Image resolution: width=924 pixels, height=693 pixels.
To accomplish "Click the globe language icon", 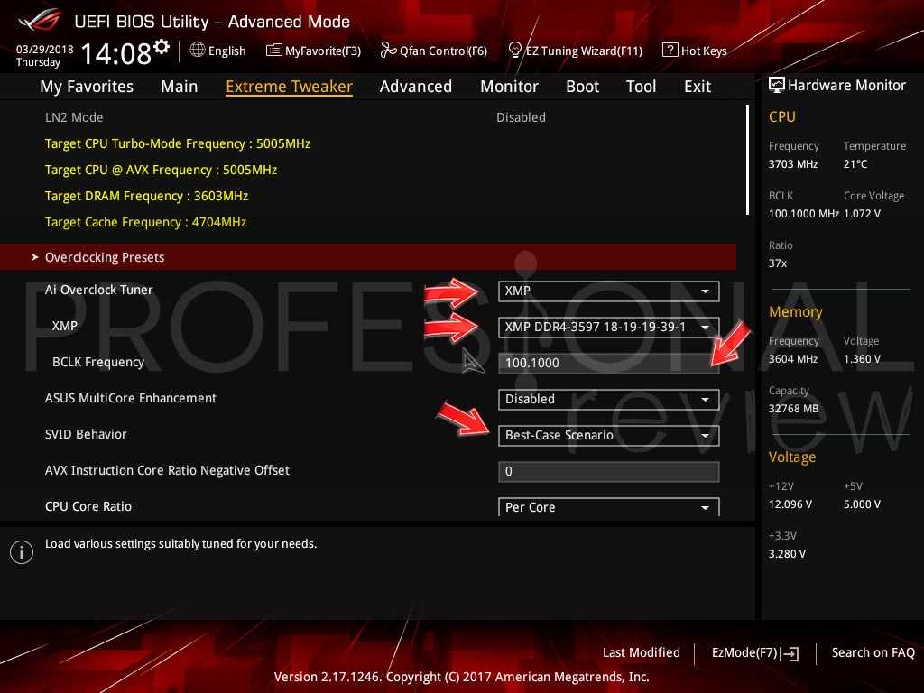I will 198,50.
